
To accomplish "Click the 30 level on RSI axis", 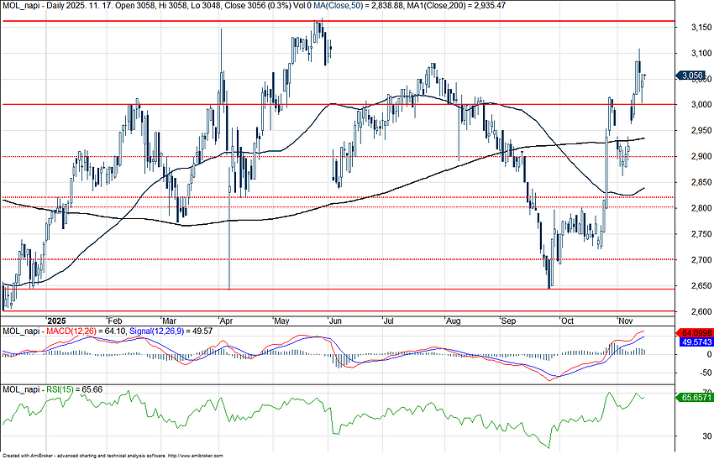I will point(686,436).
